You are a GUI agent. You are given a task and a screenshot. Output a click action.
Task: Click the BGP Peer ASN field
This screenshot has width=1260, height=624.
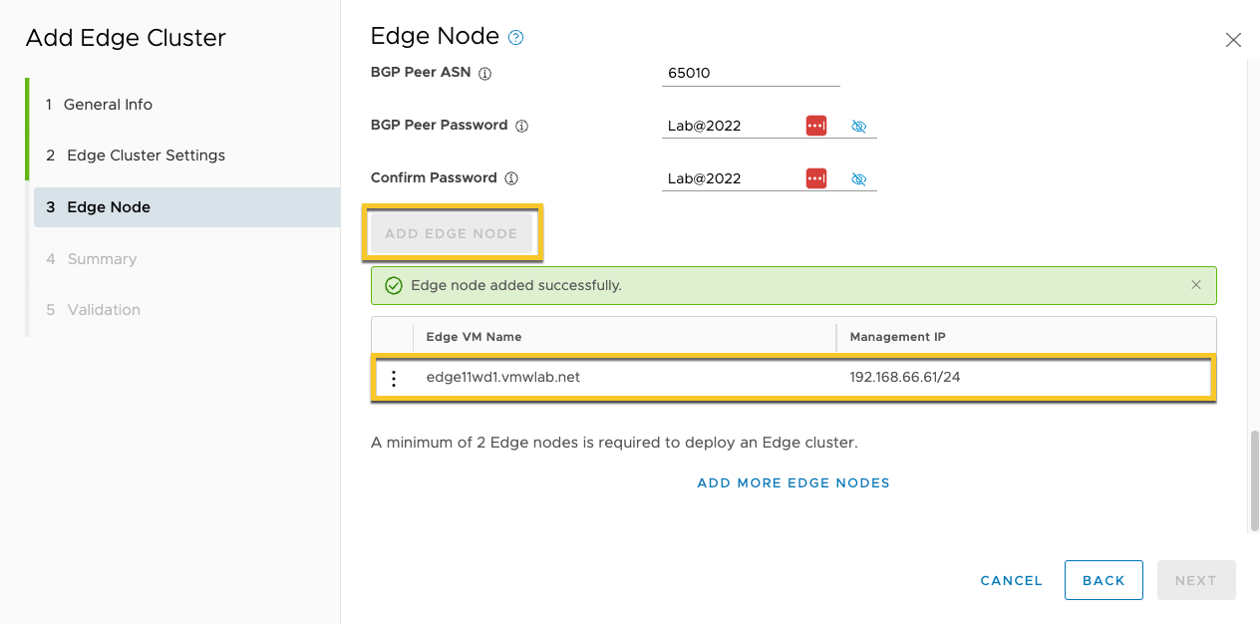(x=751, y=73)
